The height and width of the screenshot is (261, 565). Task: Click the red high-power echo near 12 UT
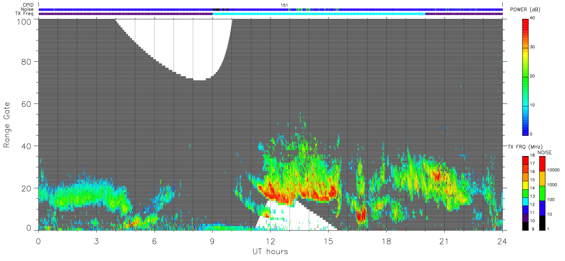click(271, 191)
